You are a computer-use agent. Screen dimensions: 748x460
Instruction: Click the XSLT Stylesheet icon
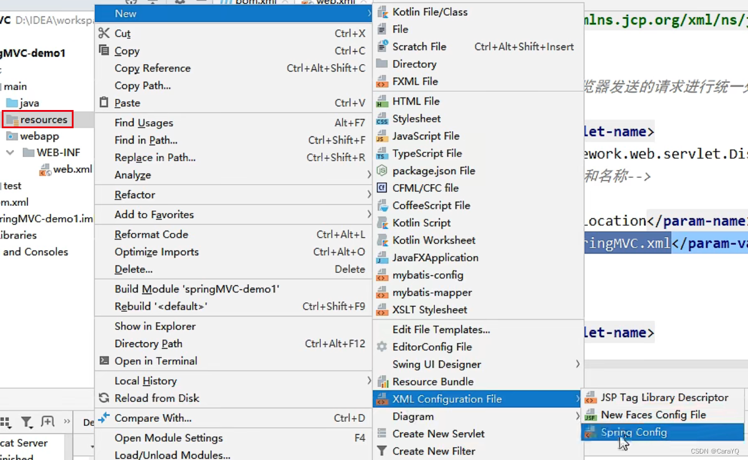pyautogui.click(x=383, y=310)
